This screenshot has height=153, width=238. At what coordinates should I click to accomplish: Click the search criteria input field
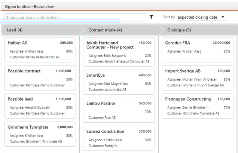(x=75, y=18)
